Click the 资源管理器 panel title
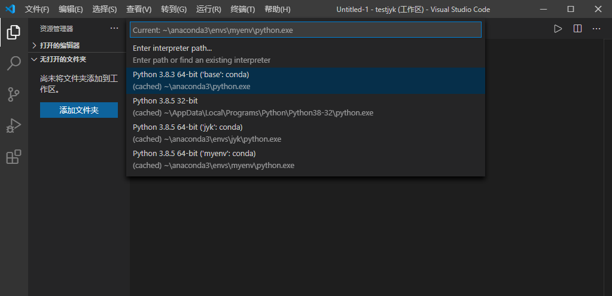The image size is (612, 296). click(x=56, y=29)
